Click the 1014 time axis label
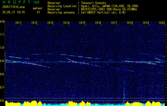Viewport: 167px width, 106px height. (66, 23)
